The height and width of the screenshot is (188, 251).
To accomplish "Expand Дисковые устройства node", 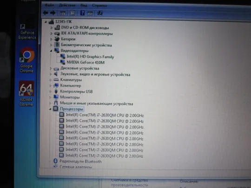I will pos(51,68).
